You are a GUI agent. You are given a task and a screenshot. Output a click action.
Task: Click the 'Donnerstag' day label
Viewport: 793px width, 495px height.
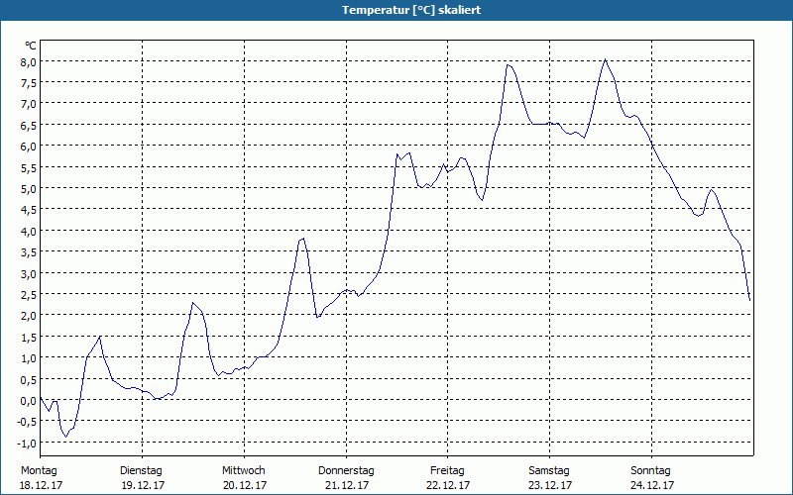pos(346,471)
